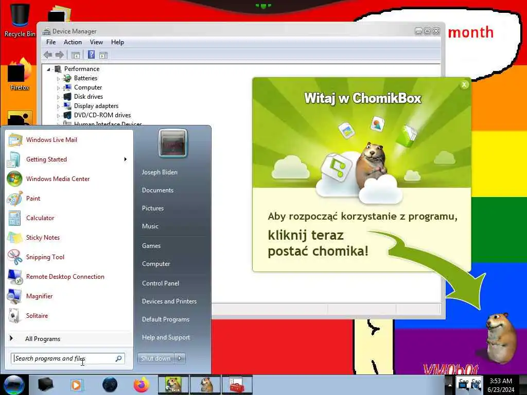Image resolution: width=527 pixels, height=395 pixels.
Task: Launch Paint from the Start menu
Action: coord(33,199)
